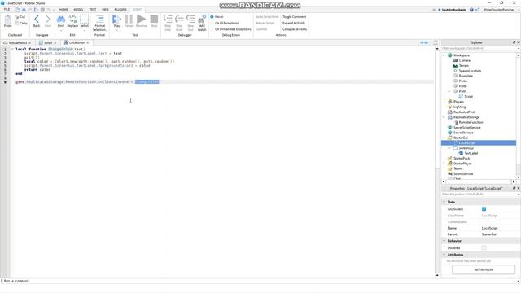Click Collapse All Folds action
Image resolution: width=521 pixels, height=293 pixels.
(295, 29)
